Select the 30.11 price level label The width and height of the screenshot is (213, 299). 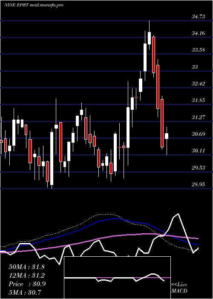click(199, 151)
